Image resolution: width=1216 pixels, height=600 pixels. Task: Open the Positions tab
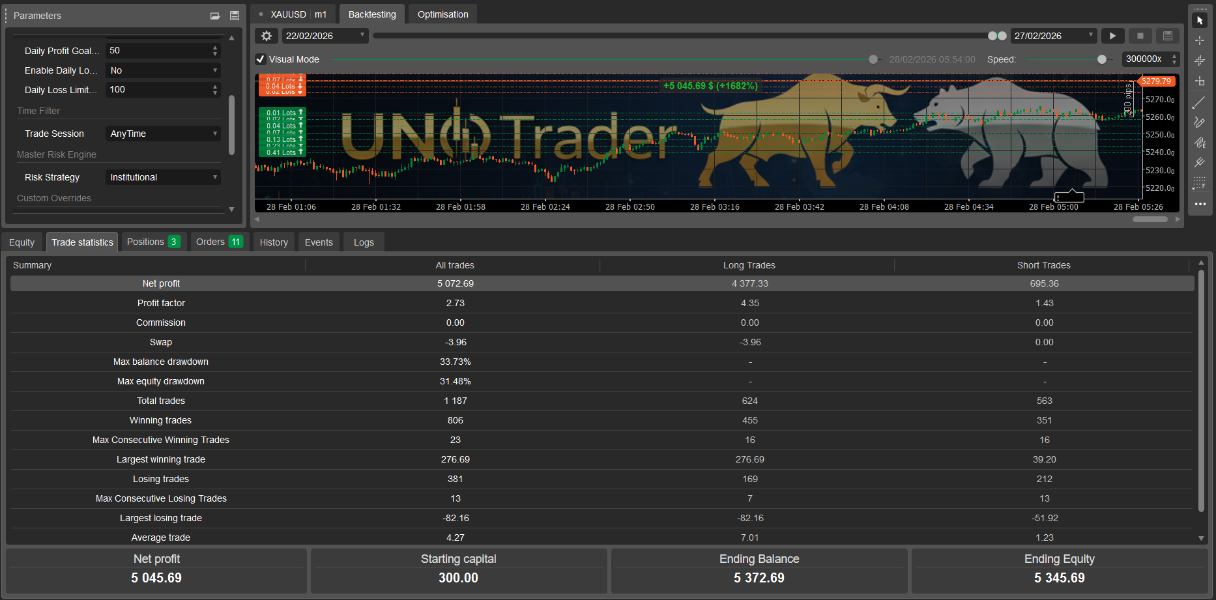(153, 241)
